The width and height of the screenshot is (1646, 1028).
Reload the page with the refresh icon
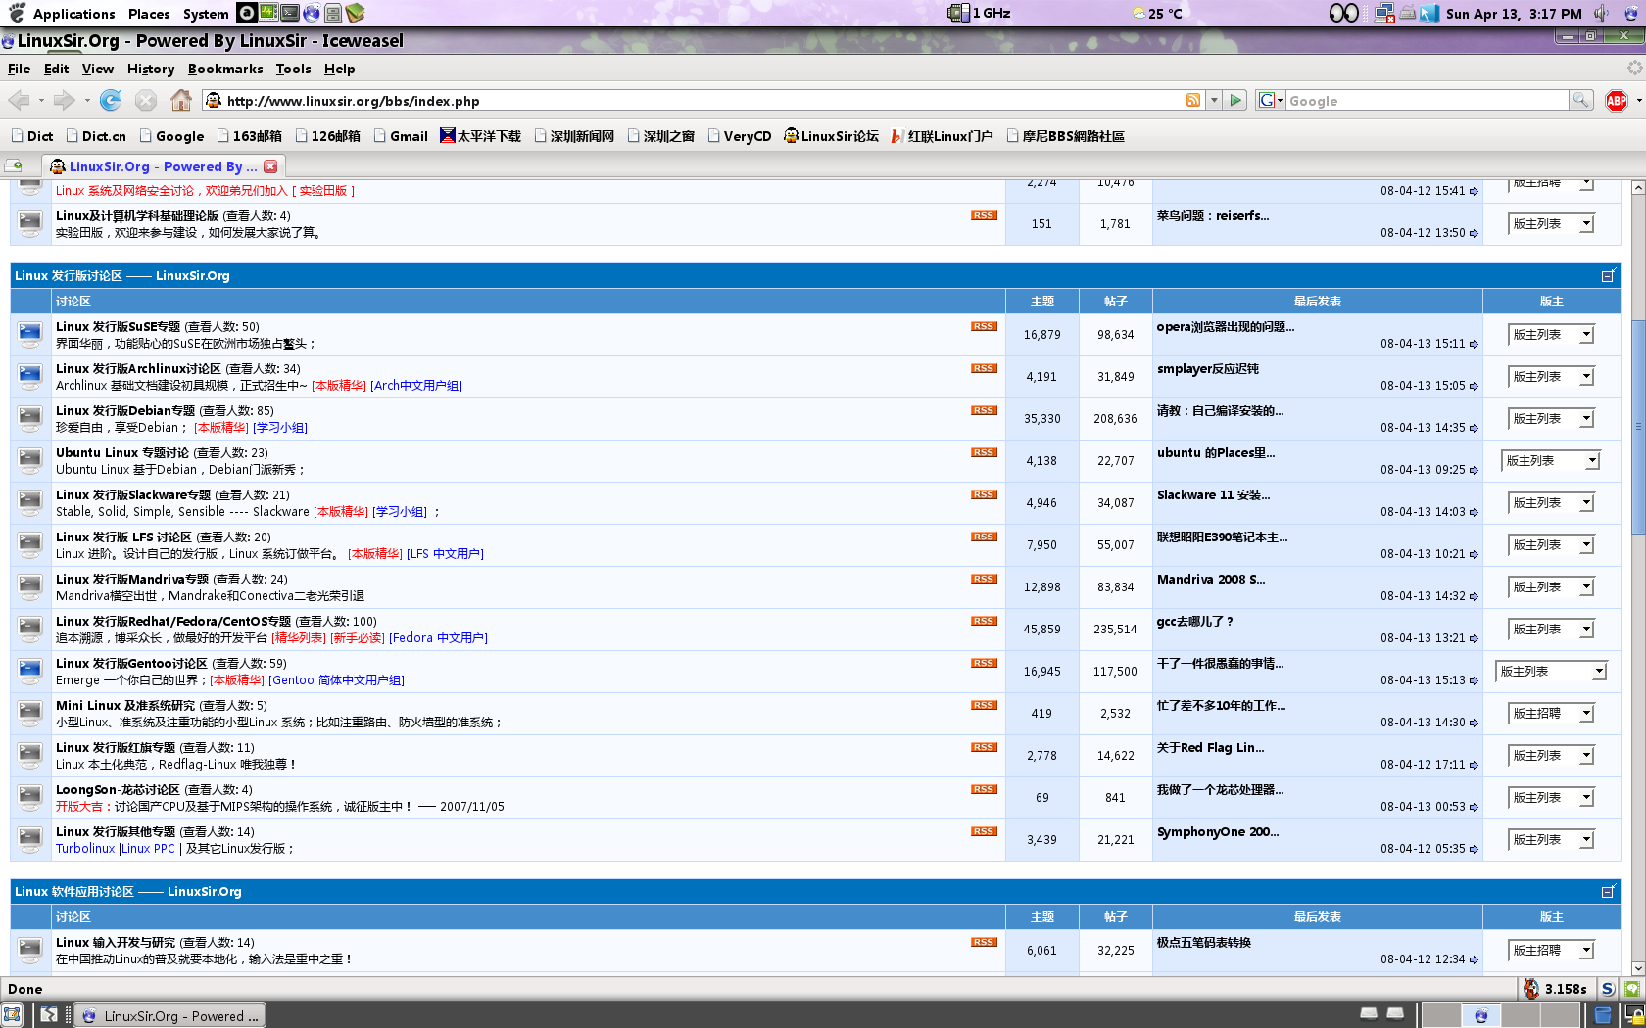coord(111,100)
